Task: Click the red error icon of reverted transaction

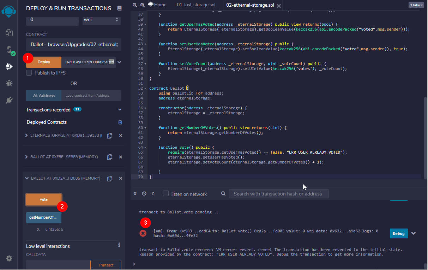Action: pyautogui.click(x=143, y=233)
